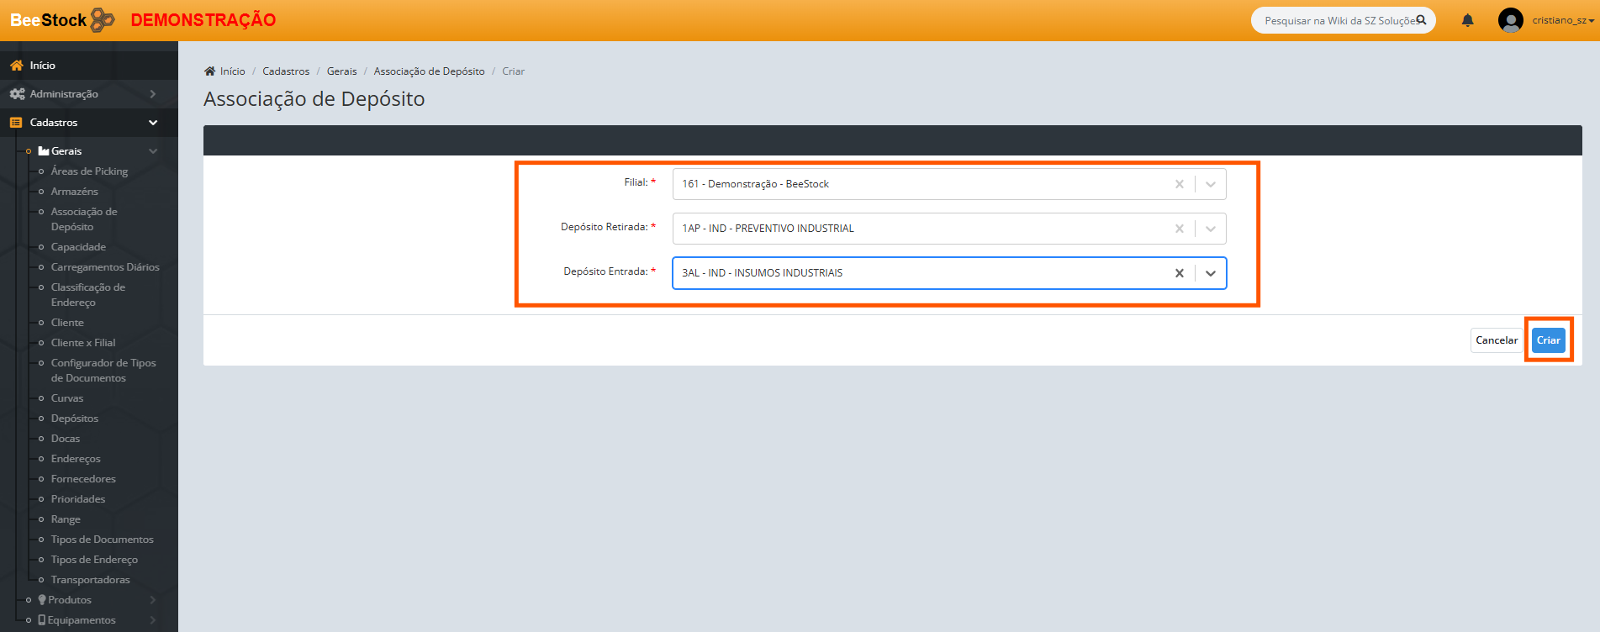Clear the Depósito Entrada selection with X
This screenshot has width=1600, height=632.
1179,273
